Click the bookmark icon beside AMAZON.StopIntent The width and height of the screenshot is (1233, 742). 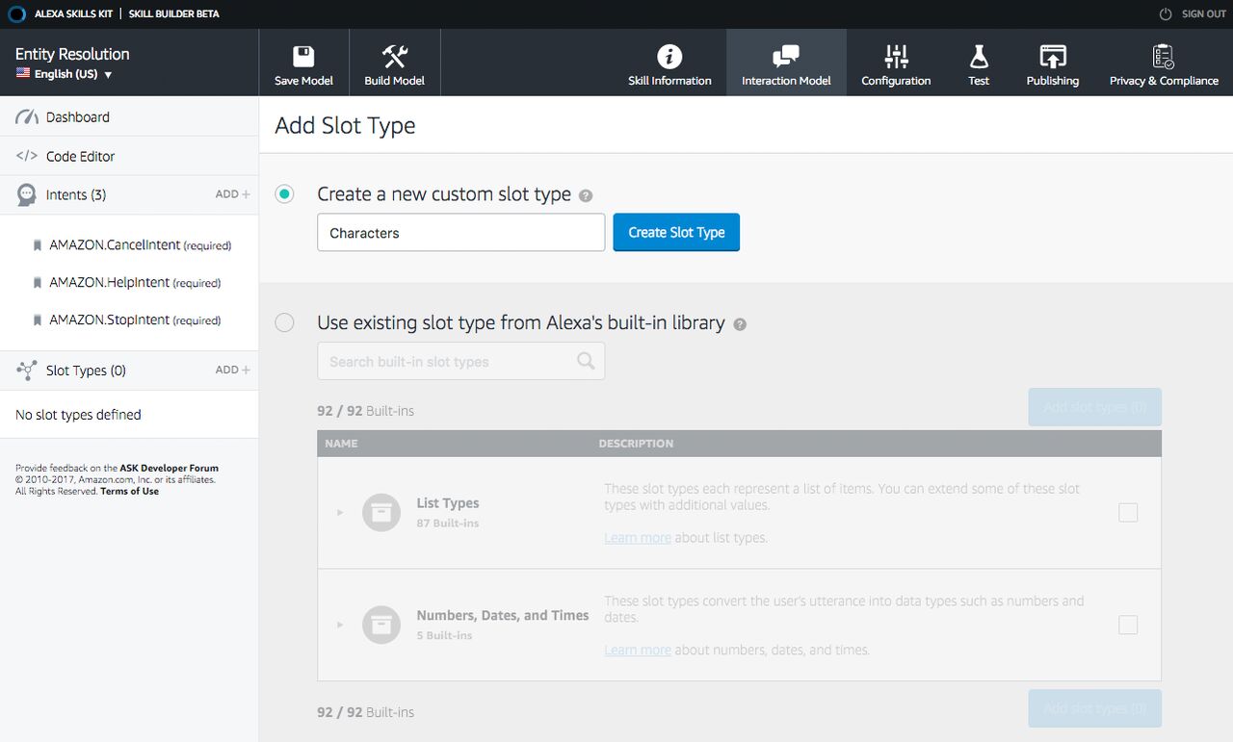pos(37,320)
